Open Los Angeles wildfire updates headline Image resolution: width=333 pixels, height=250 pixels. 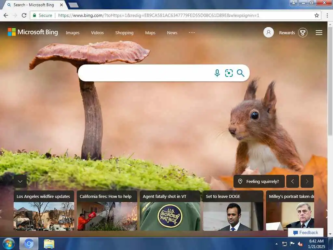pyautogui.click(x=43, y=196)
